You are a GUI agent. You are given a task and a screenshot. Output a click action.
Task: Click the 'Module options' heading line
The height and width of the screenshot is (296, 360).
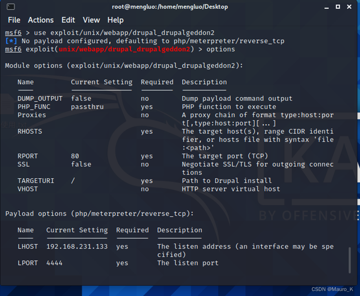(124, 66)
